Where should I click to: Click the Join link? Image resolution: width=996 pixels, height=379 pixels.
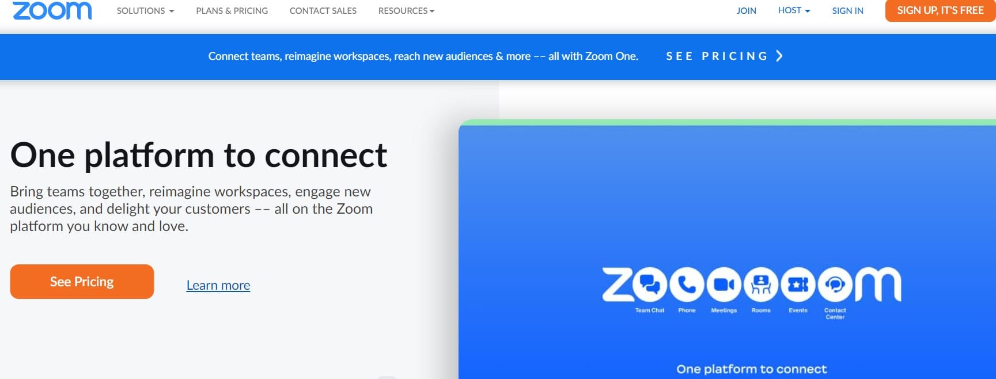pos(746,11)
